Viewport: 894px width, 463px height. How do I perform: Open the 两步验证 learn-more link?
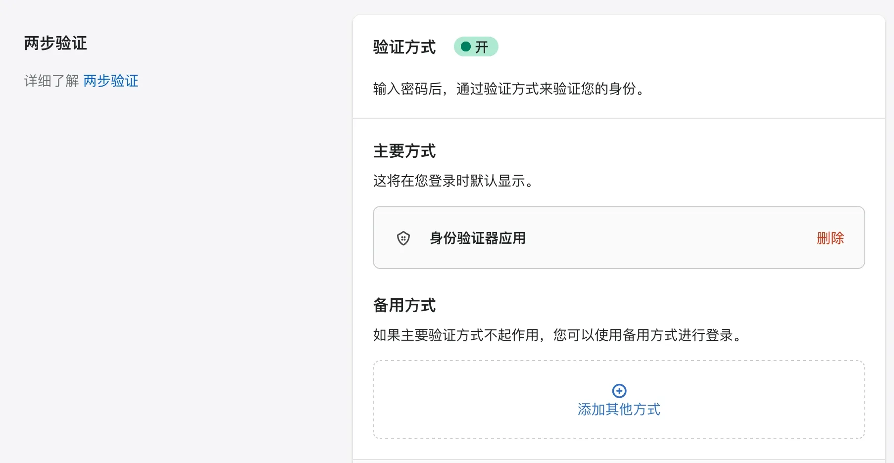111,81
